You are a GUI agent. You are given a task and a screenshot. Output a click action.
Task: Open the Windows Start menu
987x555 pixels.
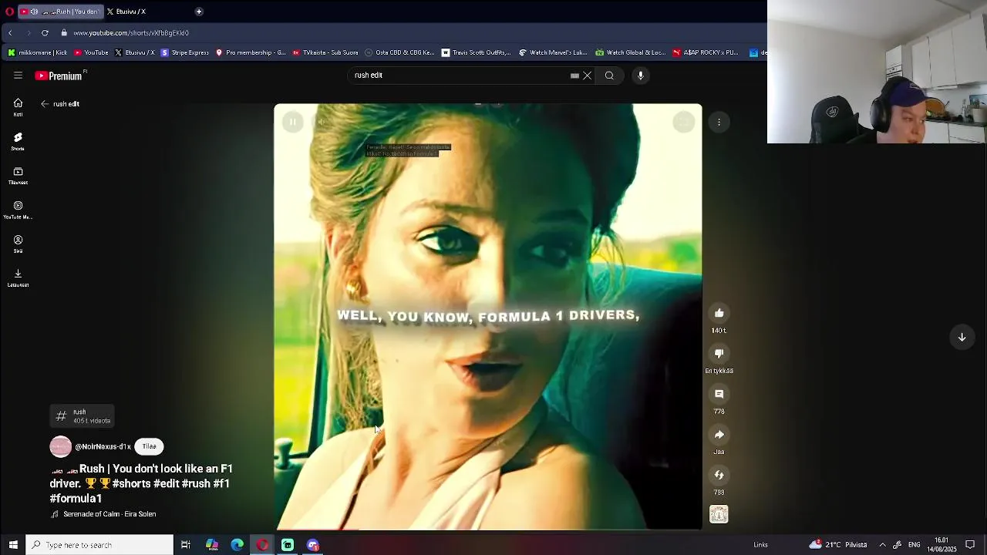pos(13,545)
